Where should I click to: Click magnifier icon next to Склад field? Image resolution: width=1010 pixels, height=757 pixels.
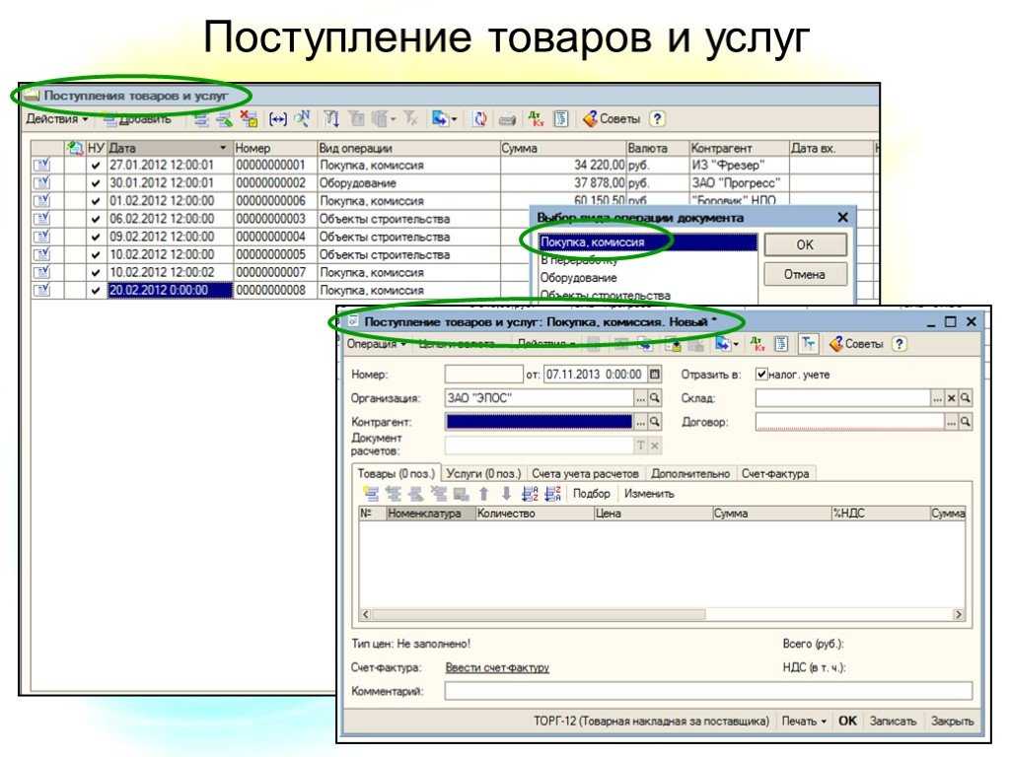point(965,398)
